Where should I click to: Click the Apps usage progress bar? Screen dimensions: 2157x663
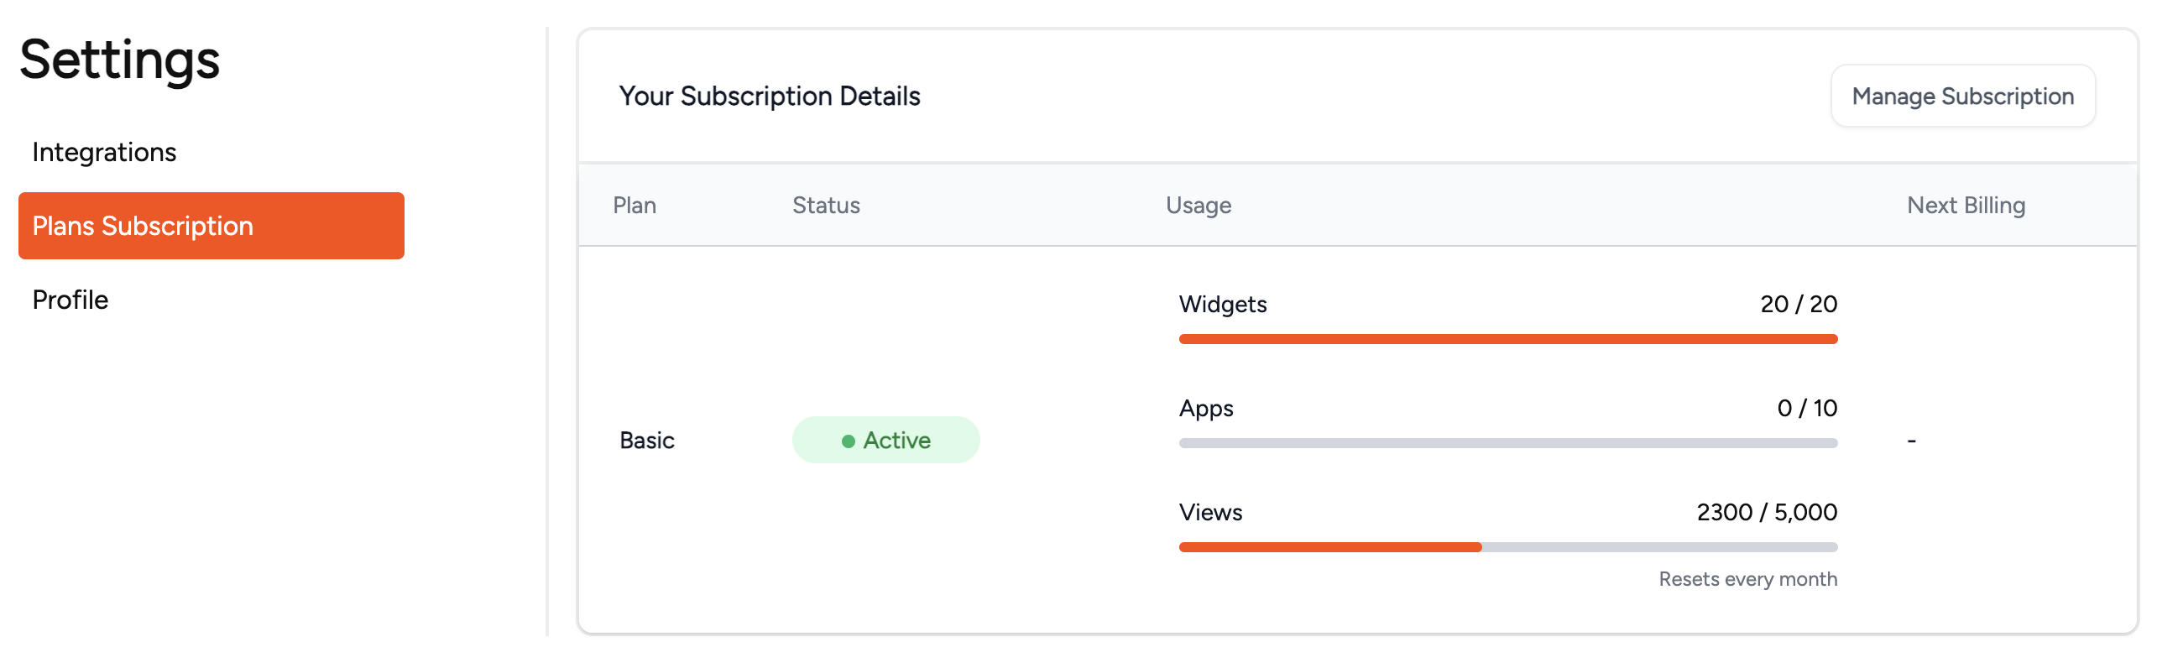(1507, 443)
